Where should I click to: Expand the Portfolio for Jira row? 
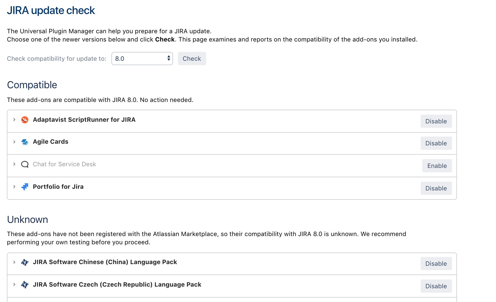[x=14, y=187]
